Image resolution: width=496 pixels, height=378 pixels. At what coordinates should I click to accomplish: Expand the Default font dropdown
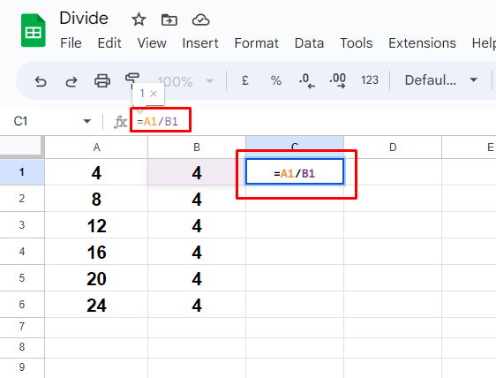click(x=441, y=80)
